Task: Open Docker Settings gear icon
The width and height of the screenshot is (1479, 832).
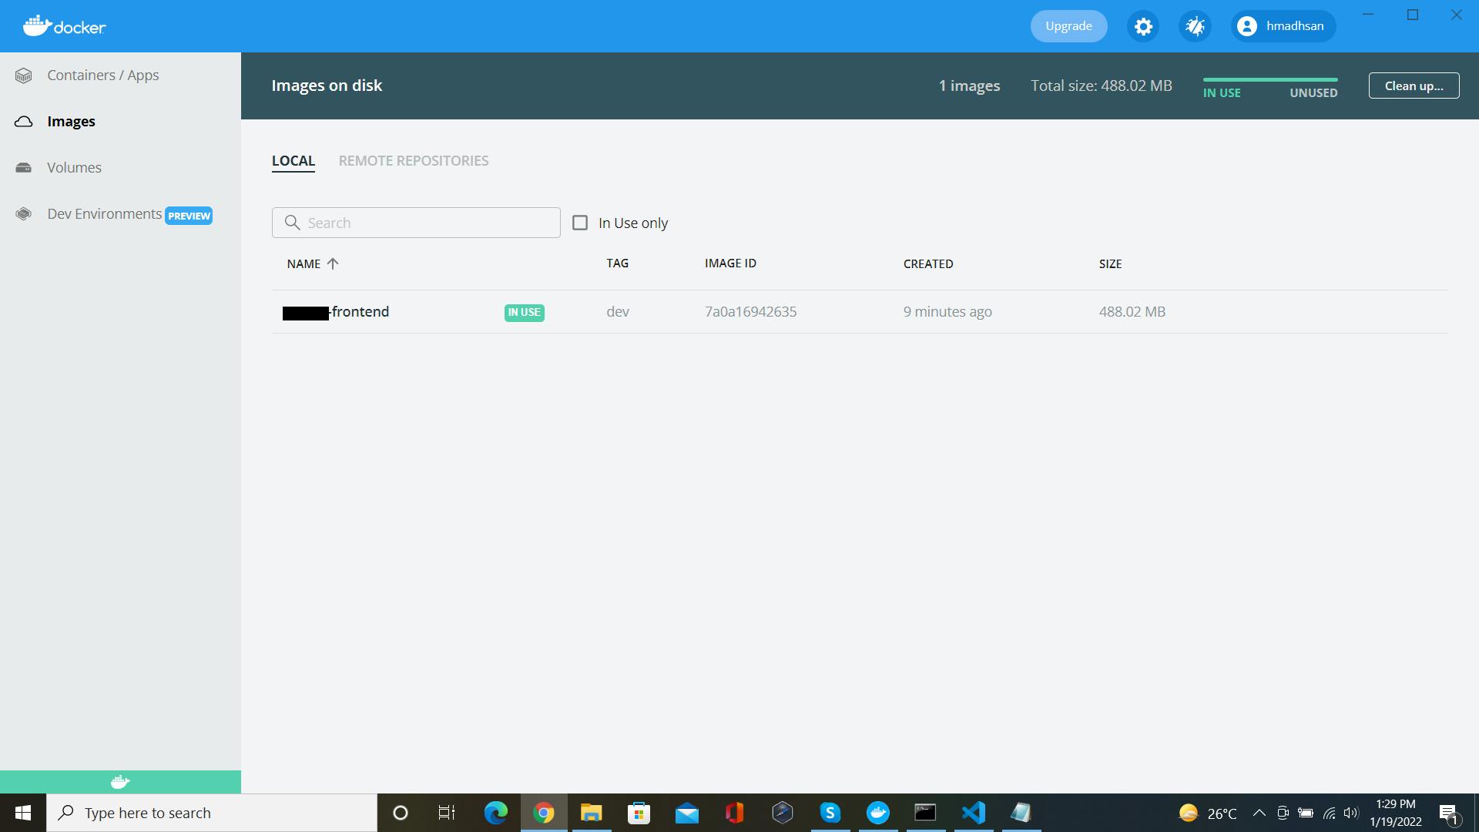Action: (x=1143, y=25)
